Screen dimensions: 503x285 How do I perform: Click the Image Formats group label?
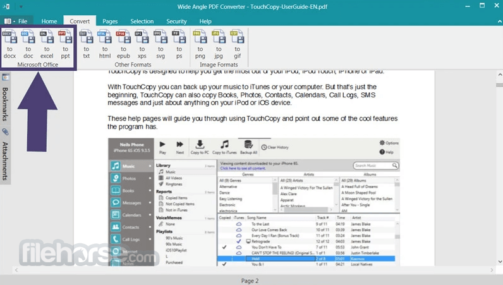219,64
